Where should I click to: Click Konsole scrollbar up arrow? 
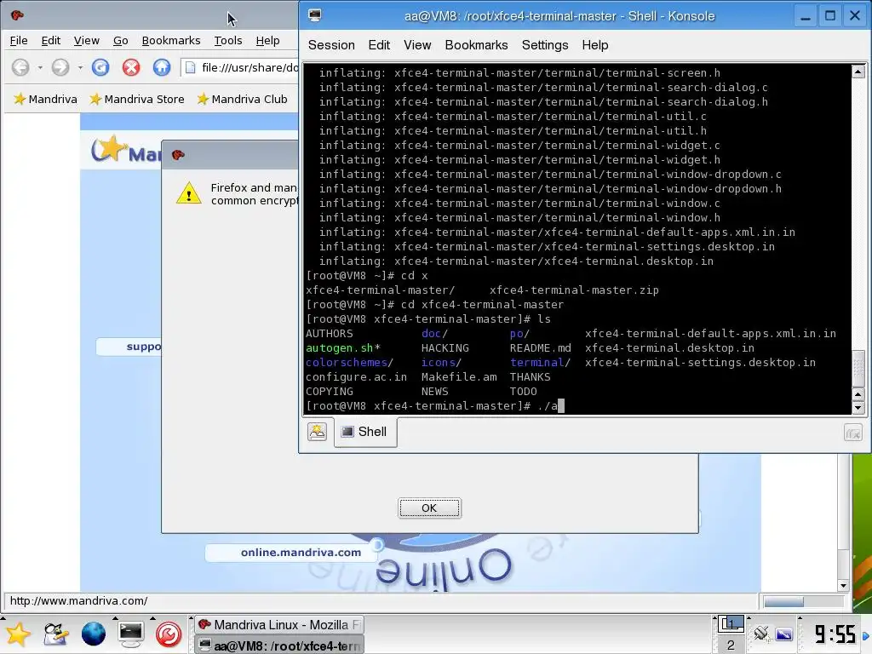tap(858, 72)
